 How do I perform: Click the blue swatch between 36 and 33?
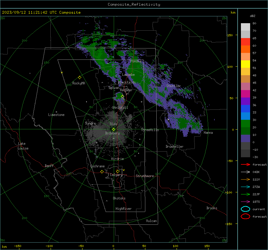click(245, 109)
